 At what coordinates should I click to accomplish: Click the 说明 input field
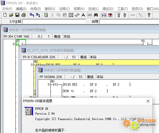point(129,21)
